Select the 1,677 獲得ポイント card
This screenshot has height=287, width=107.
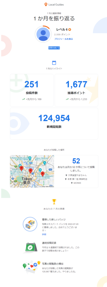pyautogui.click(x=76, y=90)
